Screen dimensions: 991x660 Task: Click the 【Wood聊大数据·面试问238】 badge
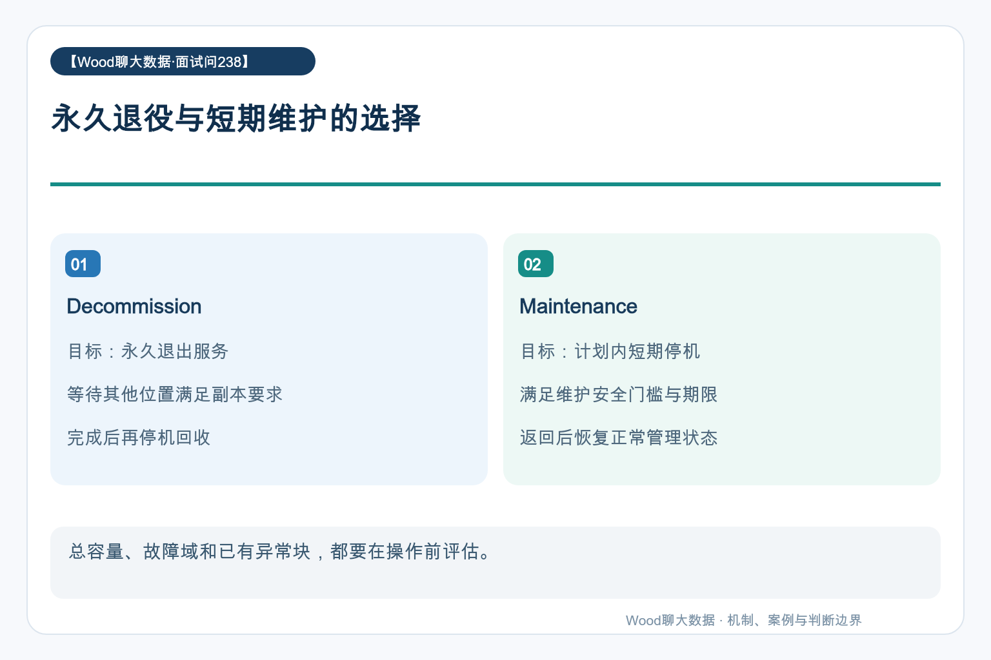183,61
